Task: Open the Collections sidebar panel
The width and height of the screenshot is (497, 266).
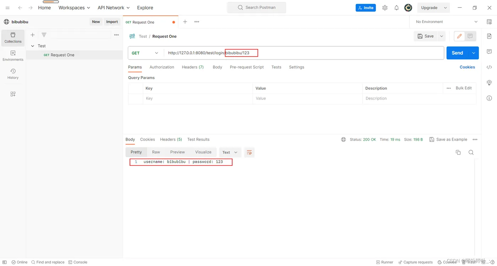Action: tap(13, 38)
